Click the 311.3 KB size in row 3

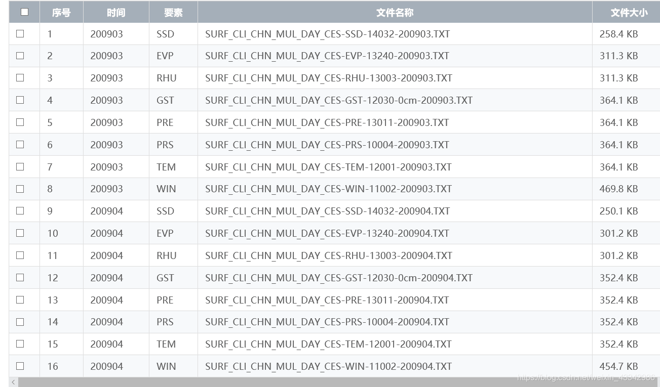(618, 78)
